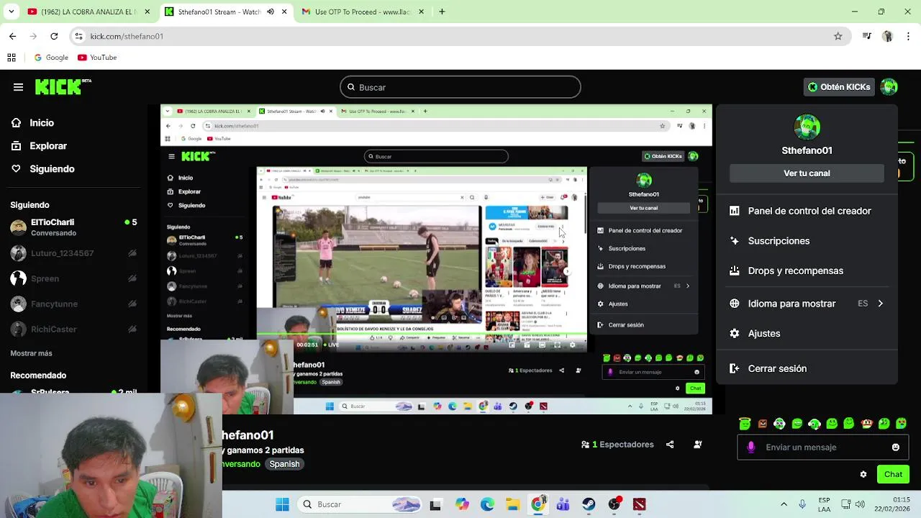Click the purple chat identity icon
Image resolution: width=921 pixels, height=518 pixels.
pyautogui.click(x=751, y=447)
